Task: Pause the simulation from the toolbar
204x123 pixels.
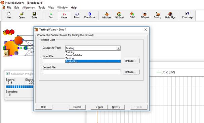Action: click(x=64, y=15)
